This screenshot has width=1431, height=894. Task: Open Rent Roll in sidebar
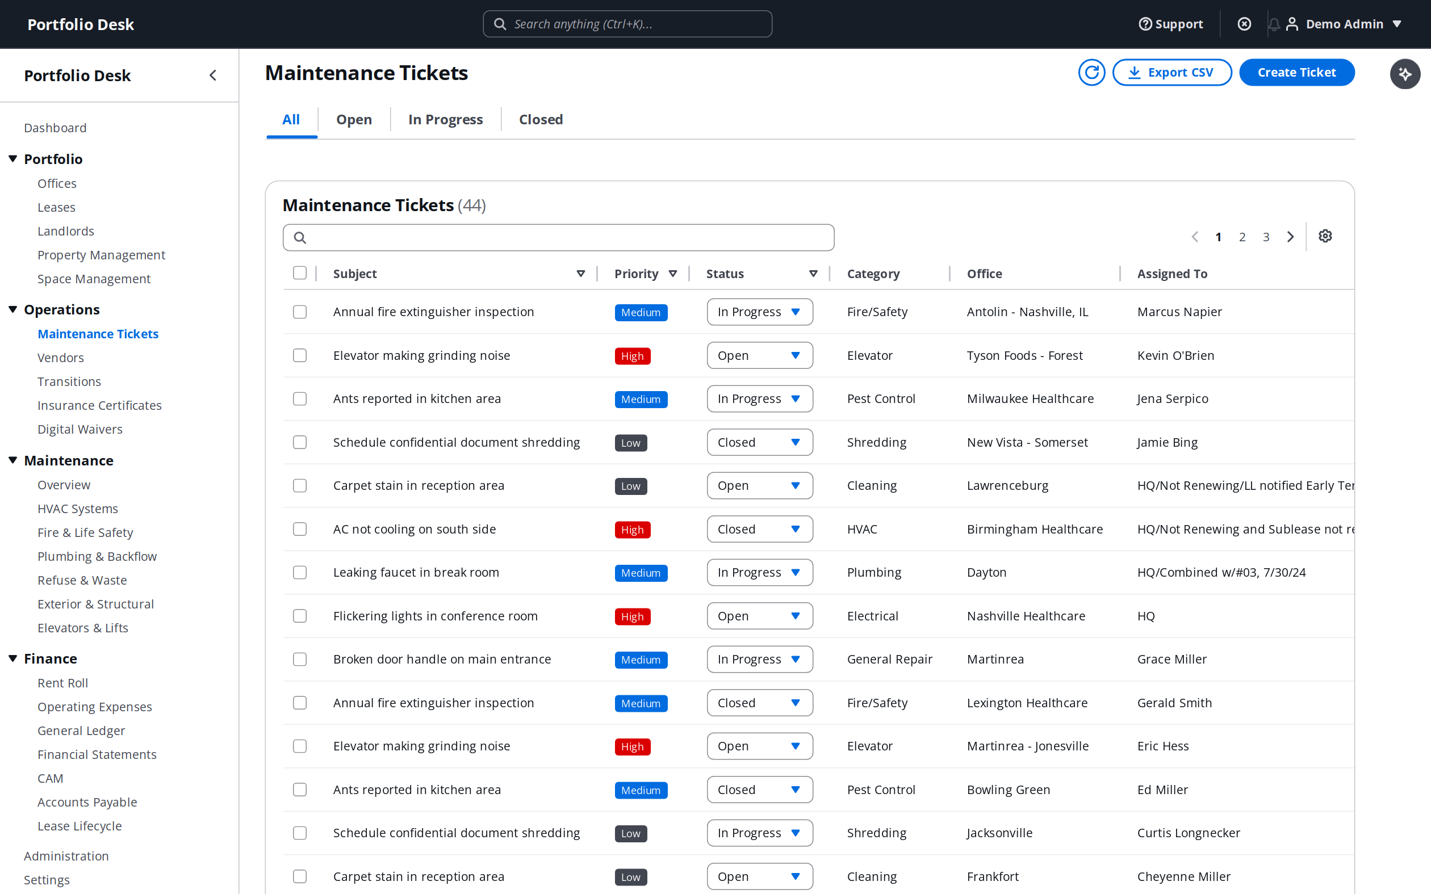click(x=62, y=683)
